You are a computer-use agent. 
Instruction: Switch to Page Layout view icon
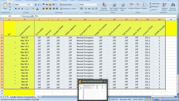(x=150, y=100)
